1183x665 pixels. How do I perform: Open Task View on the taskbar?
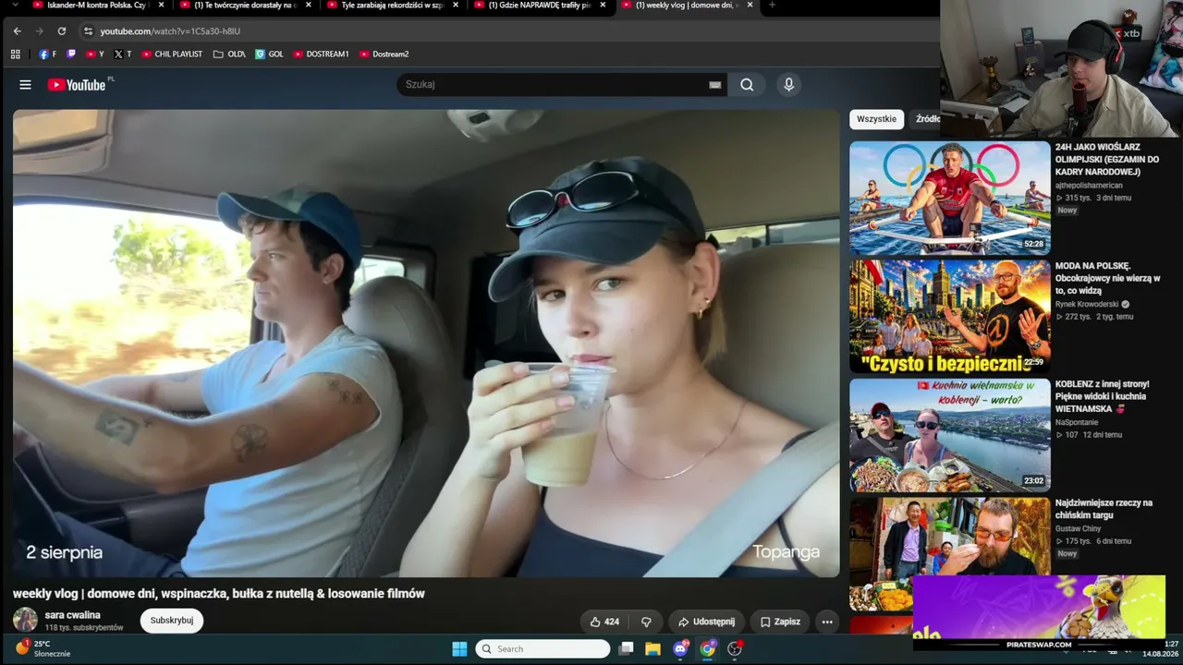pyautogui.click(x=626, y=649)
